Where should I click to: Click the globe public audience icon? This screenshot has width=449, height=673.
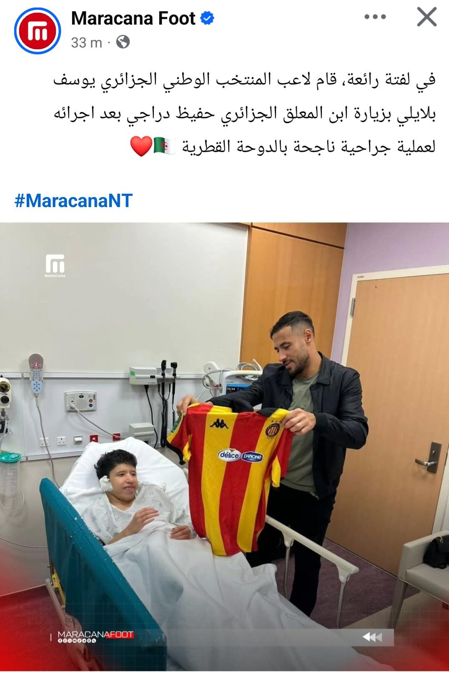click(x=123, y=42)
